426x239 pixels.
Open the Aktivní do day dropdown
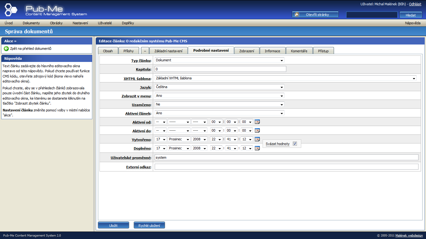(161, 131)
